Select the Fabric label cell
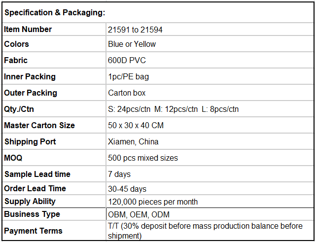315x242 pixels. pos(16,61)
